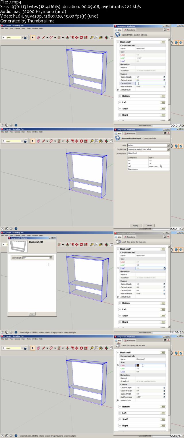Click blue help icon in 00:01:50 status bar

click(16, 125)
